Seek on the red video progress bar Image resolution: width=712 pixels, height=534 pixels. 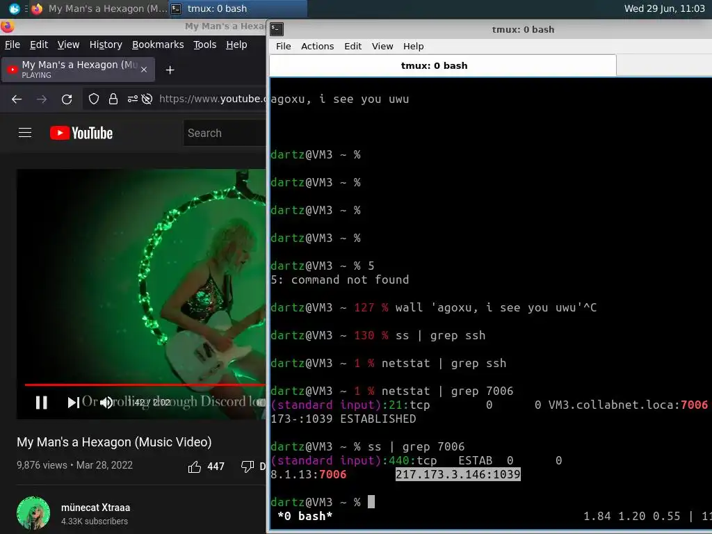click(x=145, y=385)
